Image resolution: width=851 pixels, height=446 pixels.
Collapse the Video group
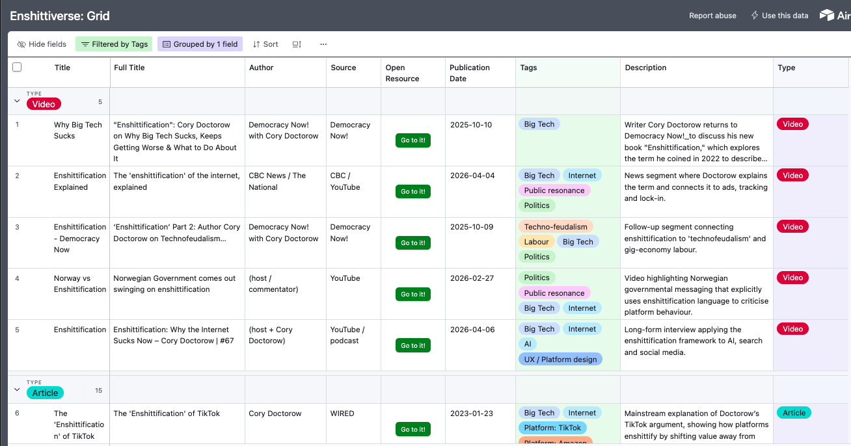pos(17,101)
